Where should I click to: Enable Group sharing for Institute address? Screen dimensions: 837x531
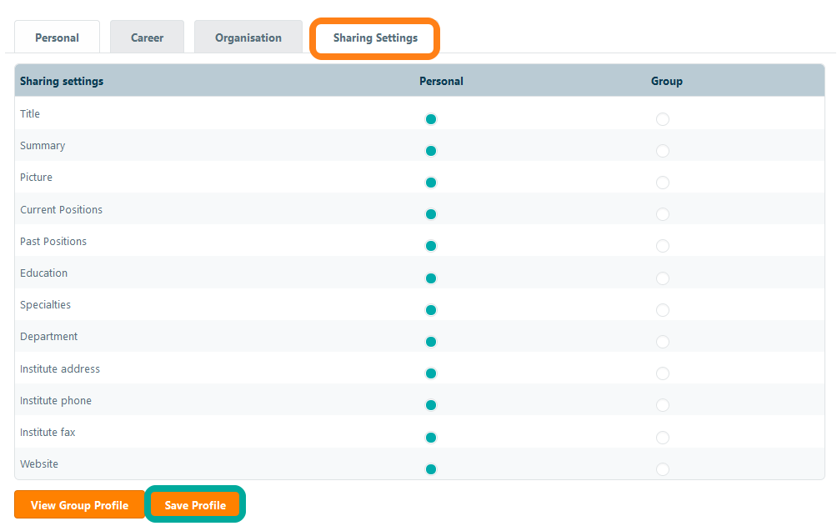(663, 373)
